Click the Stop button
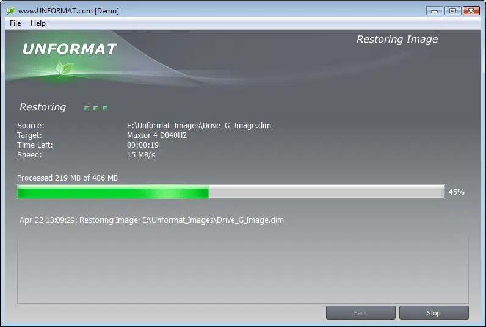This screenshot has height=327, width=486. [433, 313]
